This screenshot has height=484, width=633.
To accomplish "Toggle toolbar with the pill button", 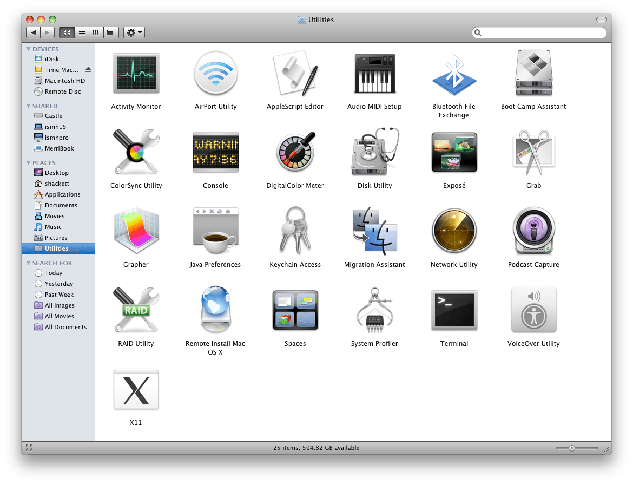I will [x=602, y=19].
